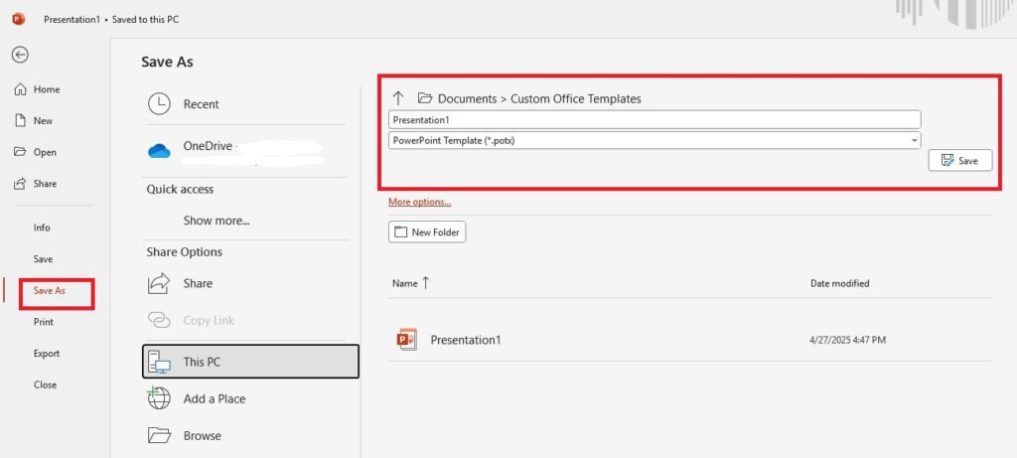Expand Show more quick access locations

pyautogui.click(x=216, y=221)
